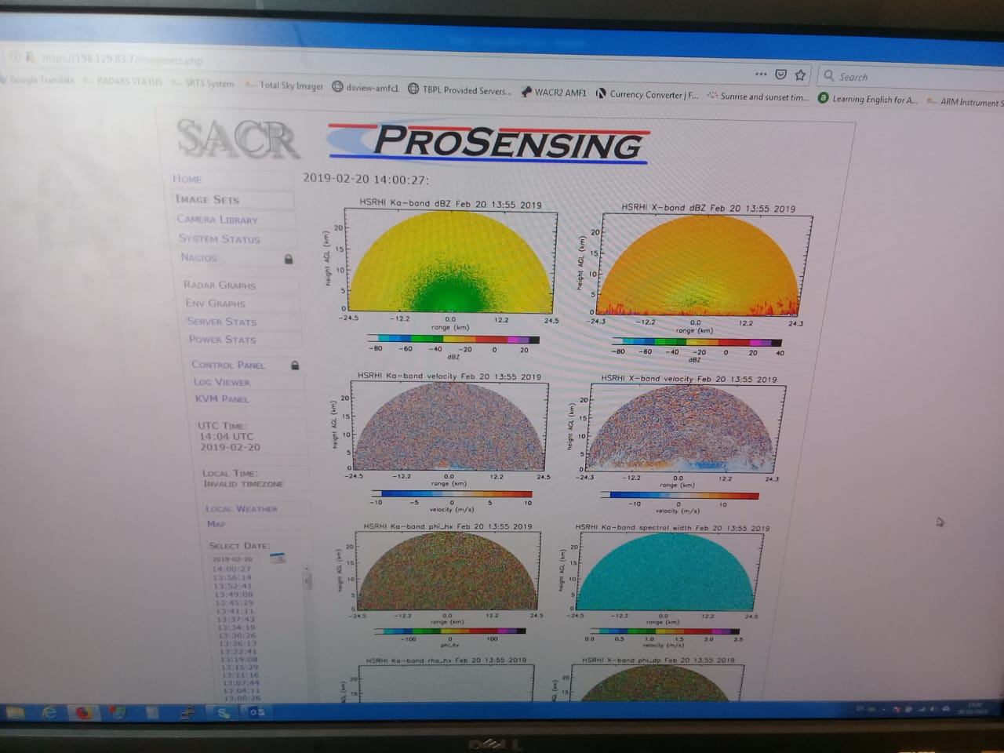Open the WACR2 AMF1 bookmark
The image size is (1004, 753).
click(x=560, y=93)
